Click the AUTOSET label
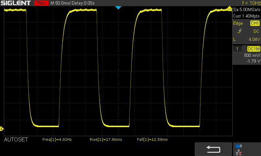Viewport: 261px width, 156px height. tap(16, 140)
